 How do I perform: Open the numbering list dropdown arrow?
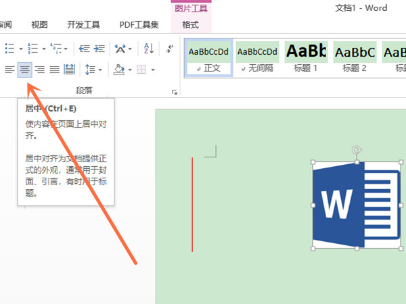(x=44, y=49)
